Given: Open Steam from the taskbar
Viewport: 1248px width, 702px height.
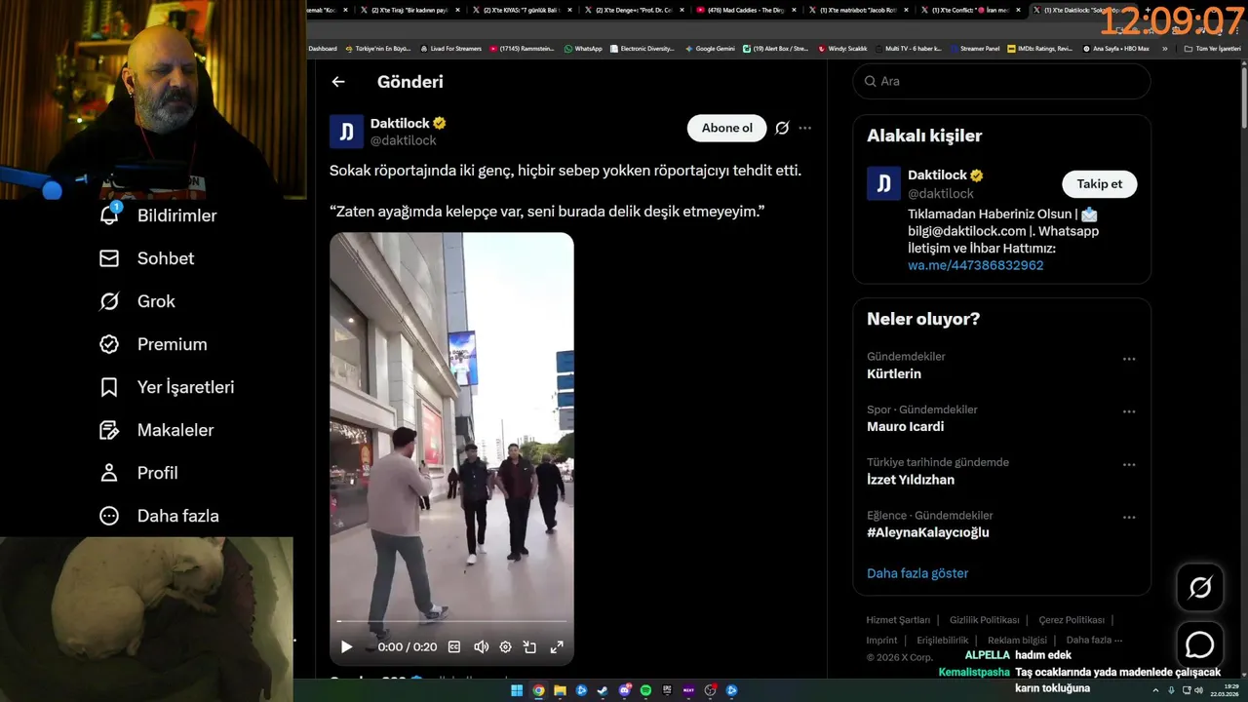Looking at the screenshot, I should 603,690.
